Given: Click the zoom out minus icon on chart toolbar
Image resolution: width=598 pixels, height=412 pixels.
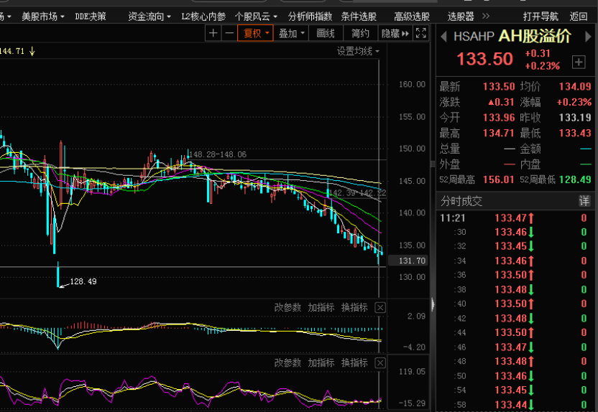Looking at the screenshot, I should coord(229,33).
